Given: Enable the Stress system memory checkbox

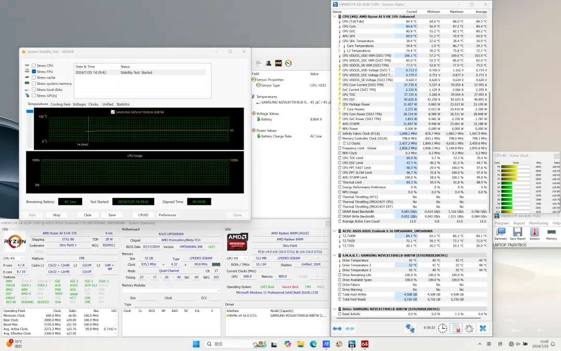Looking at the screenshot, I should click(x=34, y=83).
